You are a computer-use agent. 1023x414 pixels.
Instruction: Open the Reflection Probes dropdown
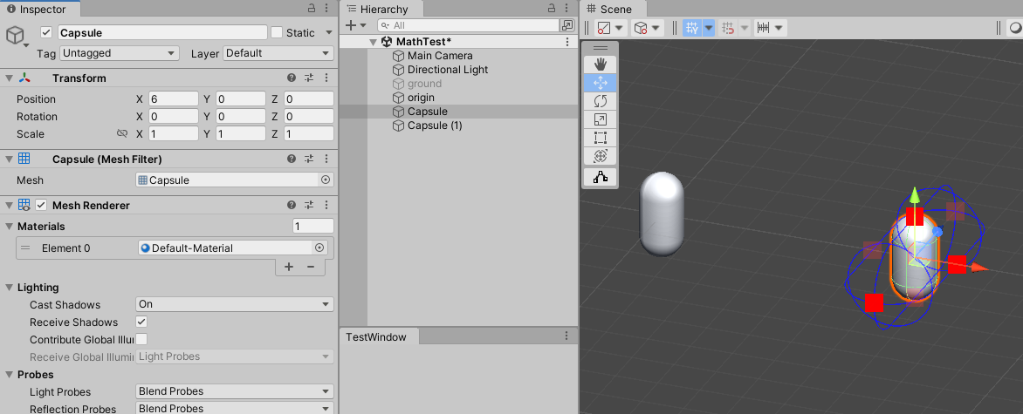tap(235, 409)
